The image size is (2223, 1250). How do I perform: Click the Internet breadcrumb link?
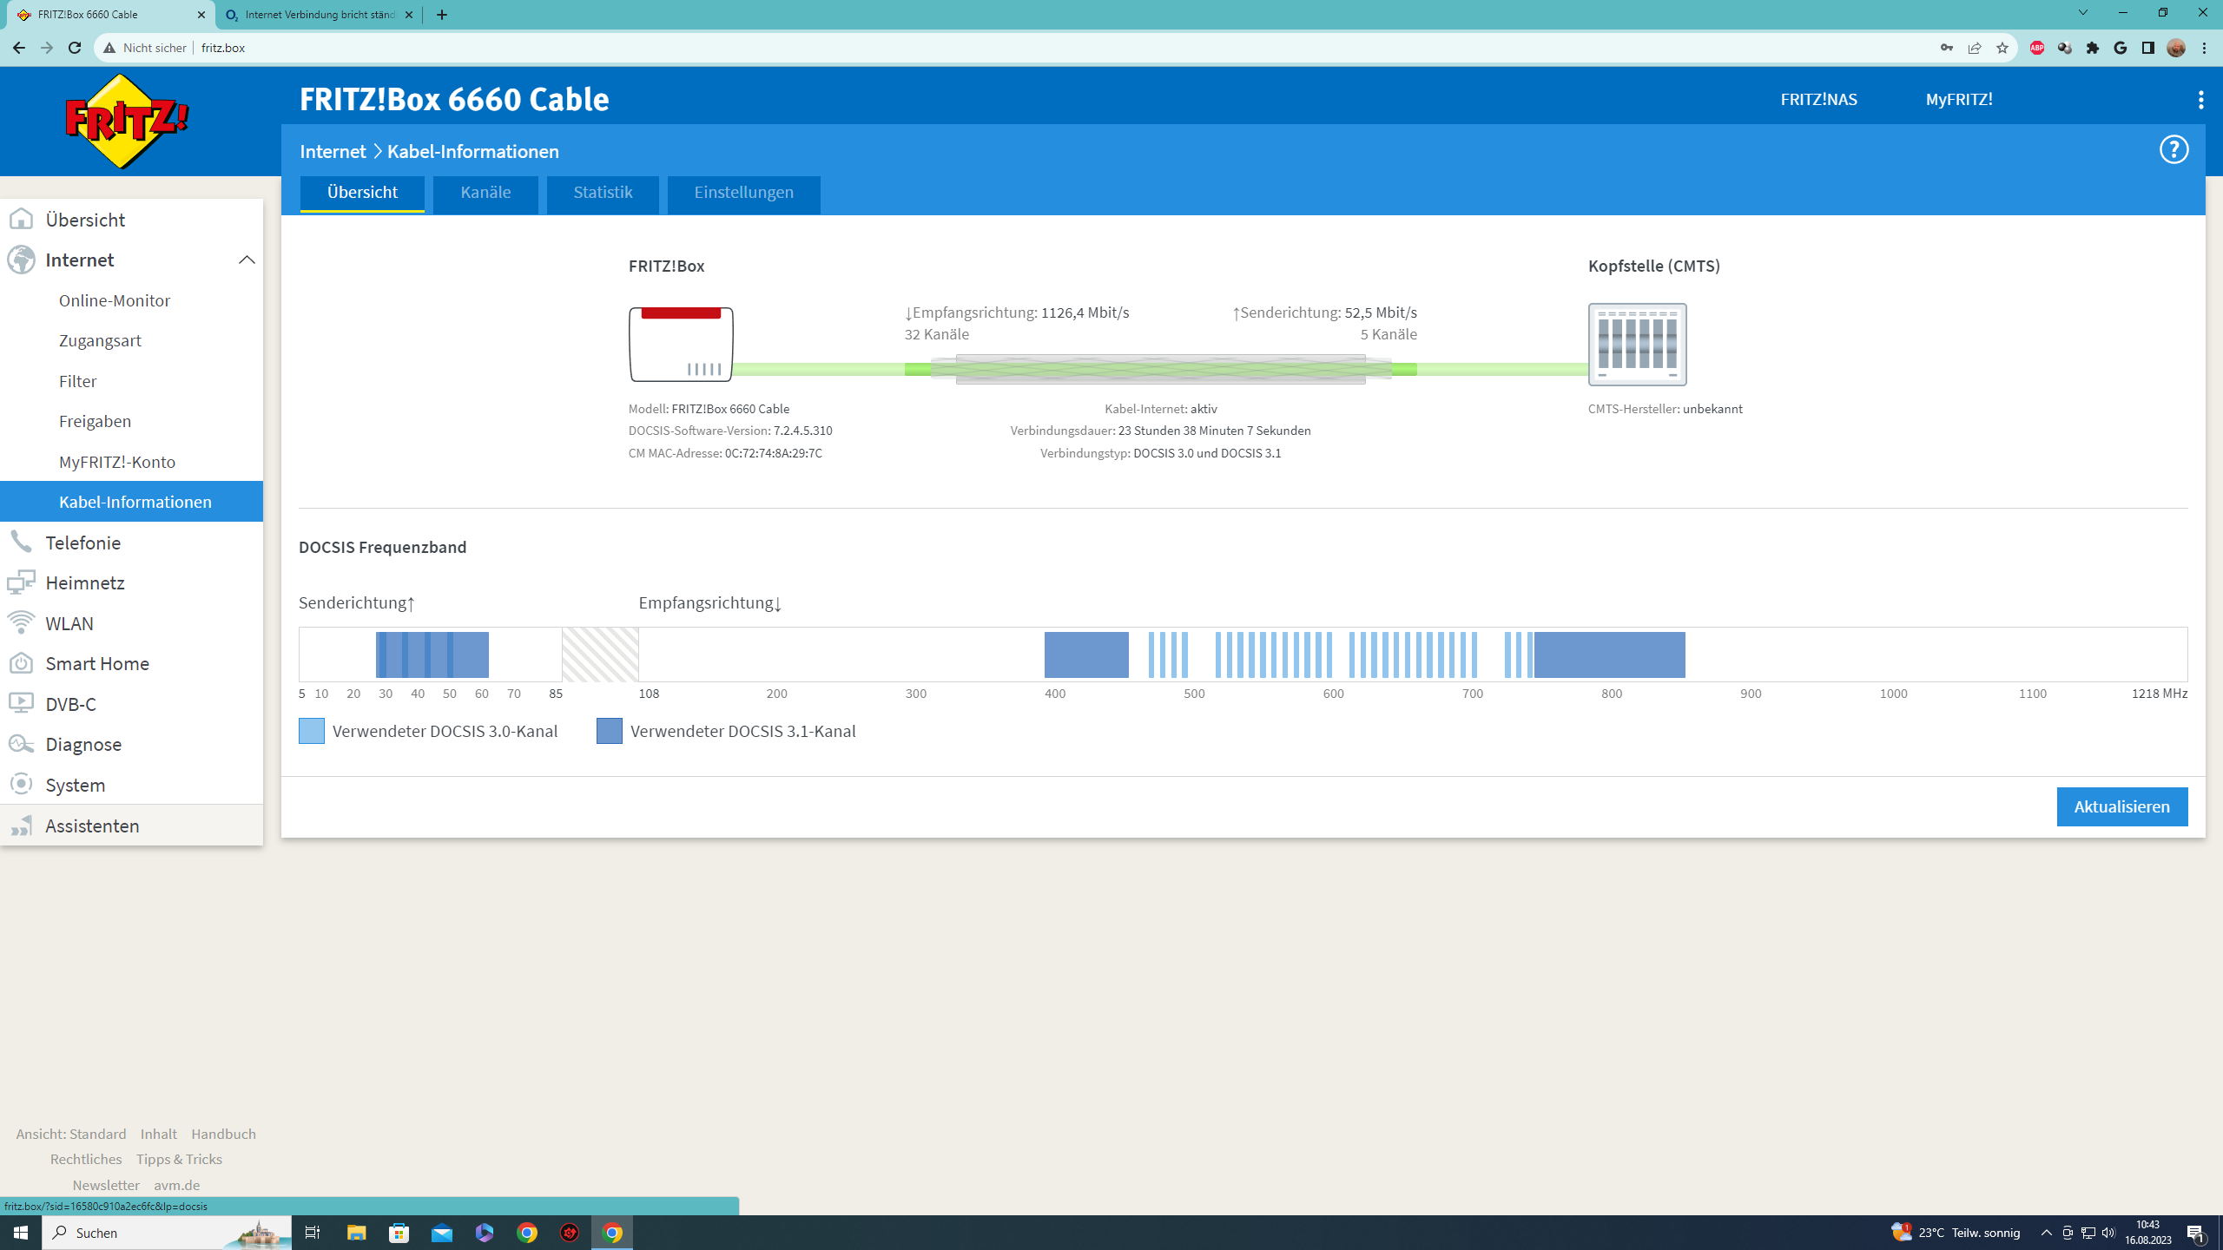[x=333, y=151]
